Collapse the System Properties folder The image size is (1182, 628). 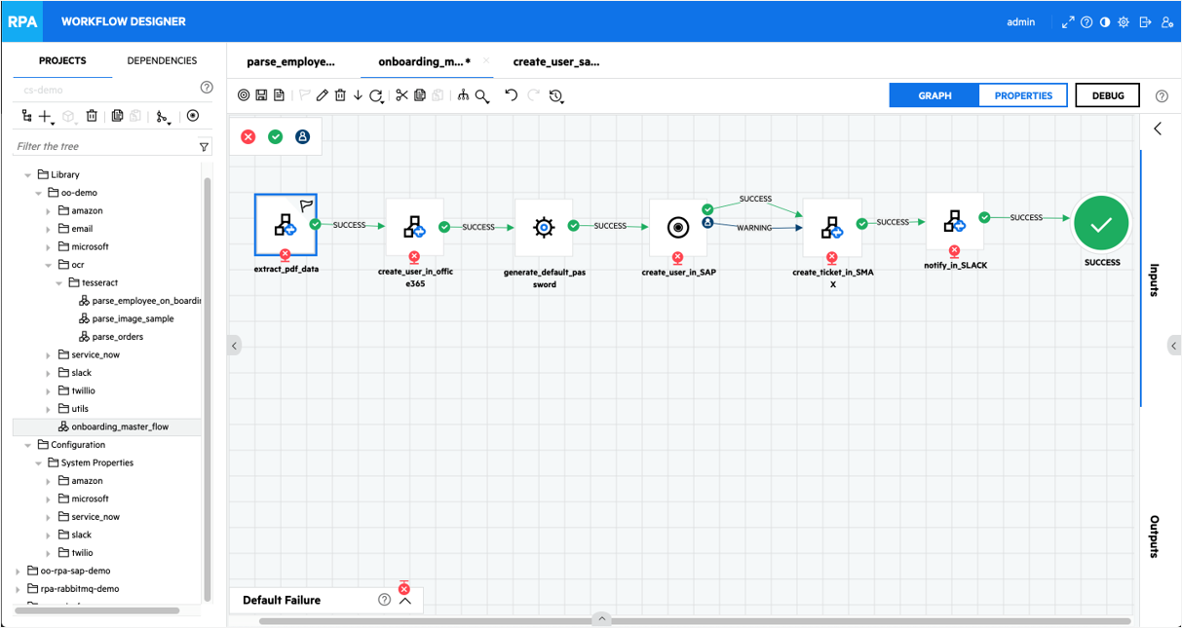[x=38, y=463]
